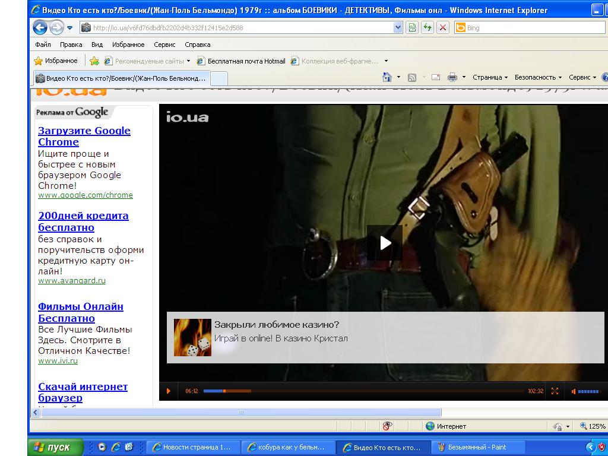
Task: Open the zoom level 125% control
Action: pos(593,426)
